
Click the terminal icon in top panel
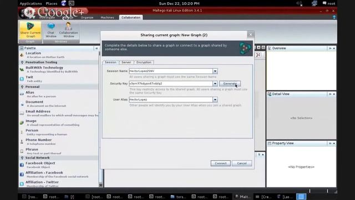[x=72, y=3]
